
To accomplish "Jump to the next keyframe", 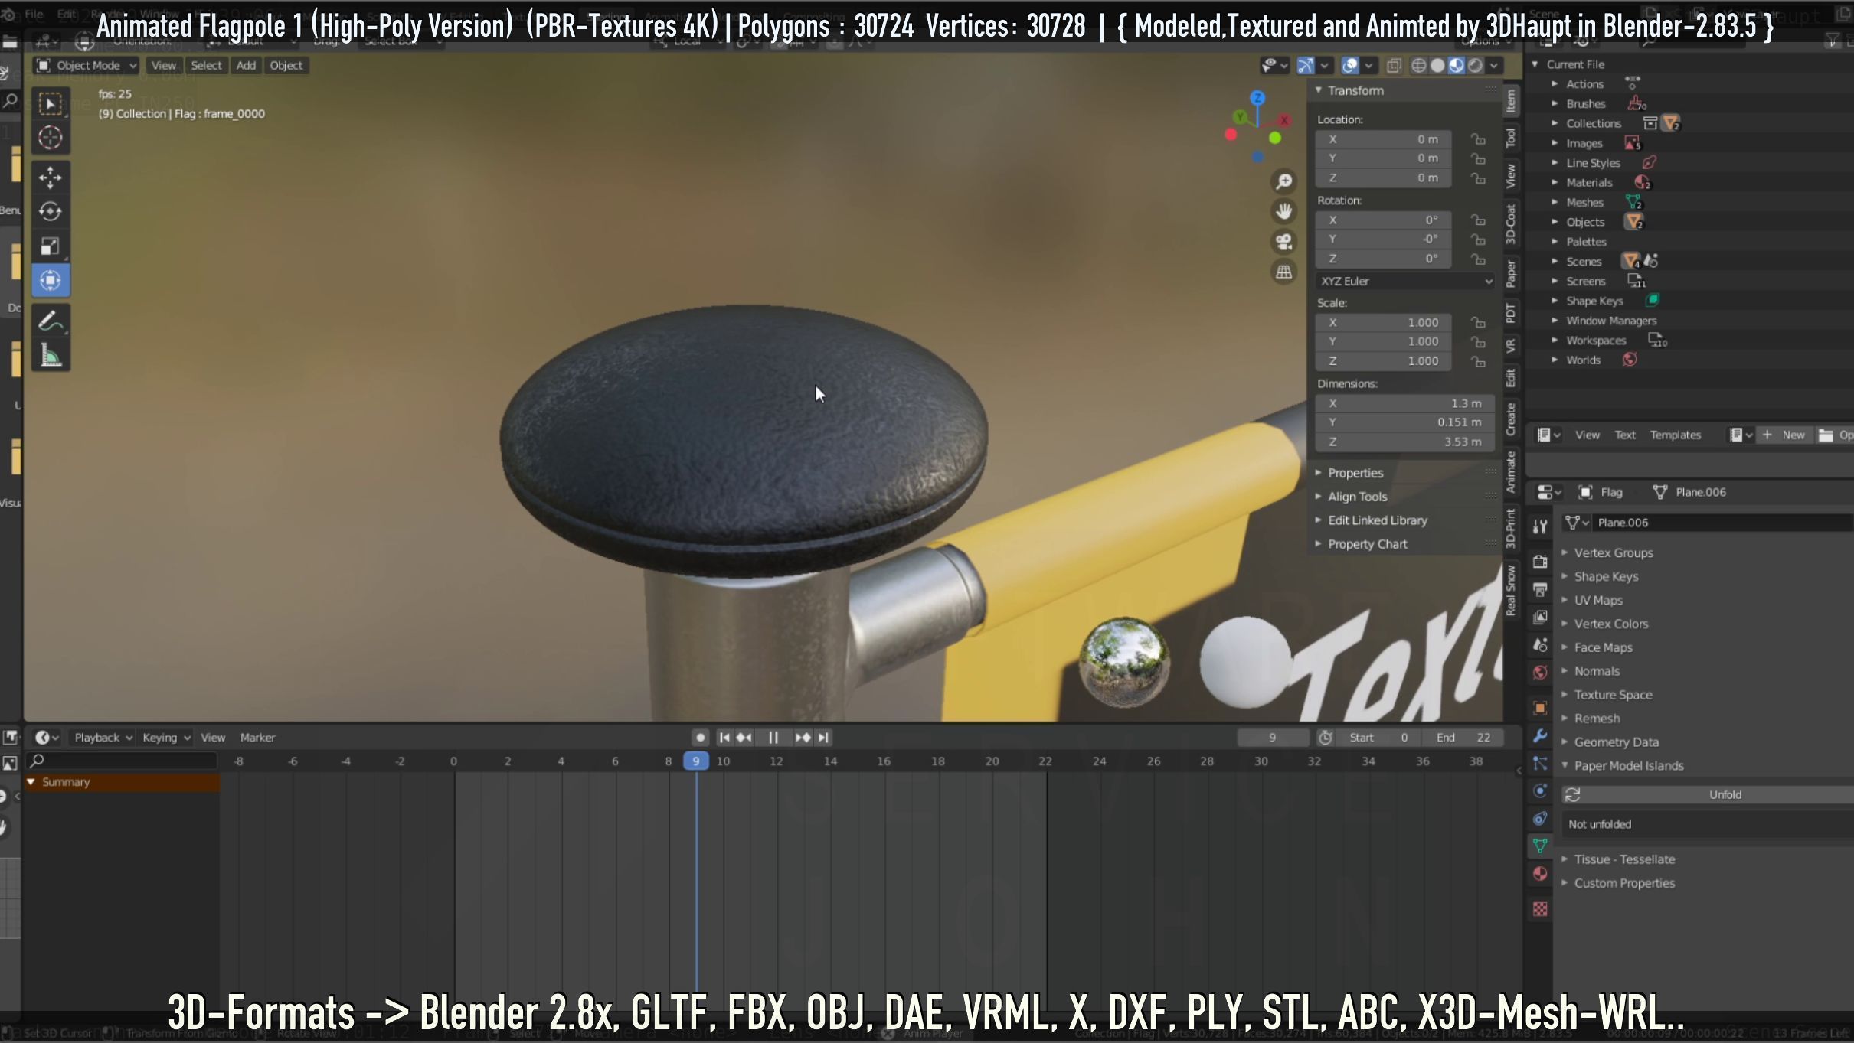I will point(803,738).
